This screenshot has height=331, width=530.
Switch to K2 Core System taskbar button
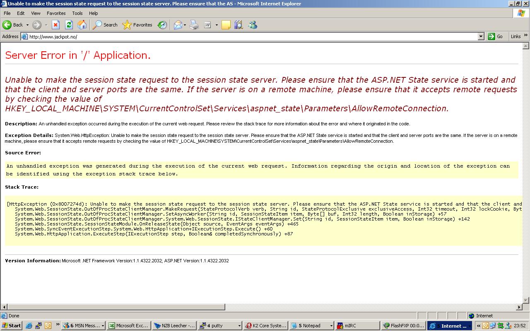coord(265,326)
